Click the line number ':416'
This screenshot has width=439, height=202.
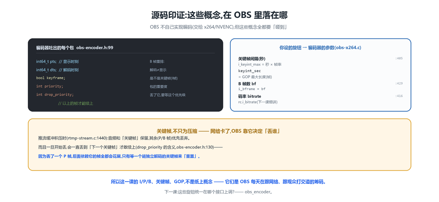point(399,96)
